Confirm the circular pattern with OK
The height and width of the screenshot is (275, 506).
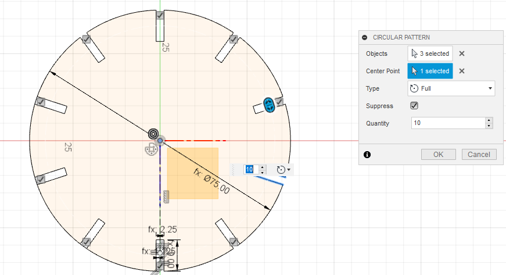[438, 154]
